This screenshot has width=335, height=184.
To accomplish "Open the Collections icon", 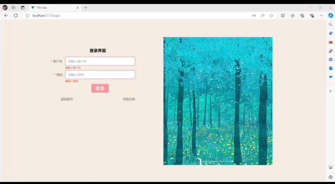I will tap(302, 15).
